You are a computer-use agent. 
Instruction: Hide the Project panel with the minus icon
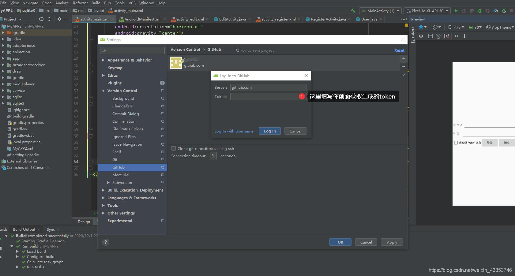tap(67, 19)
